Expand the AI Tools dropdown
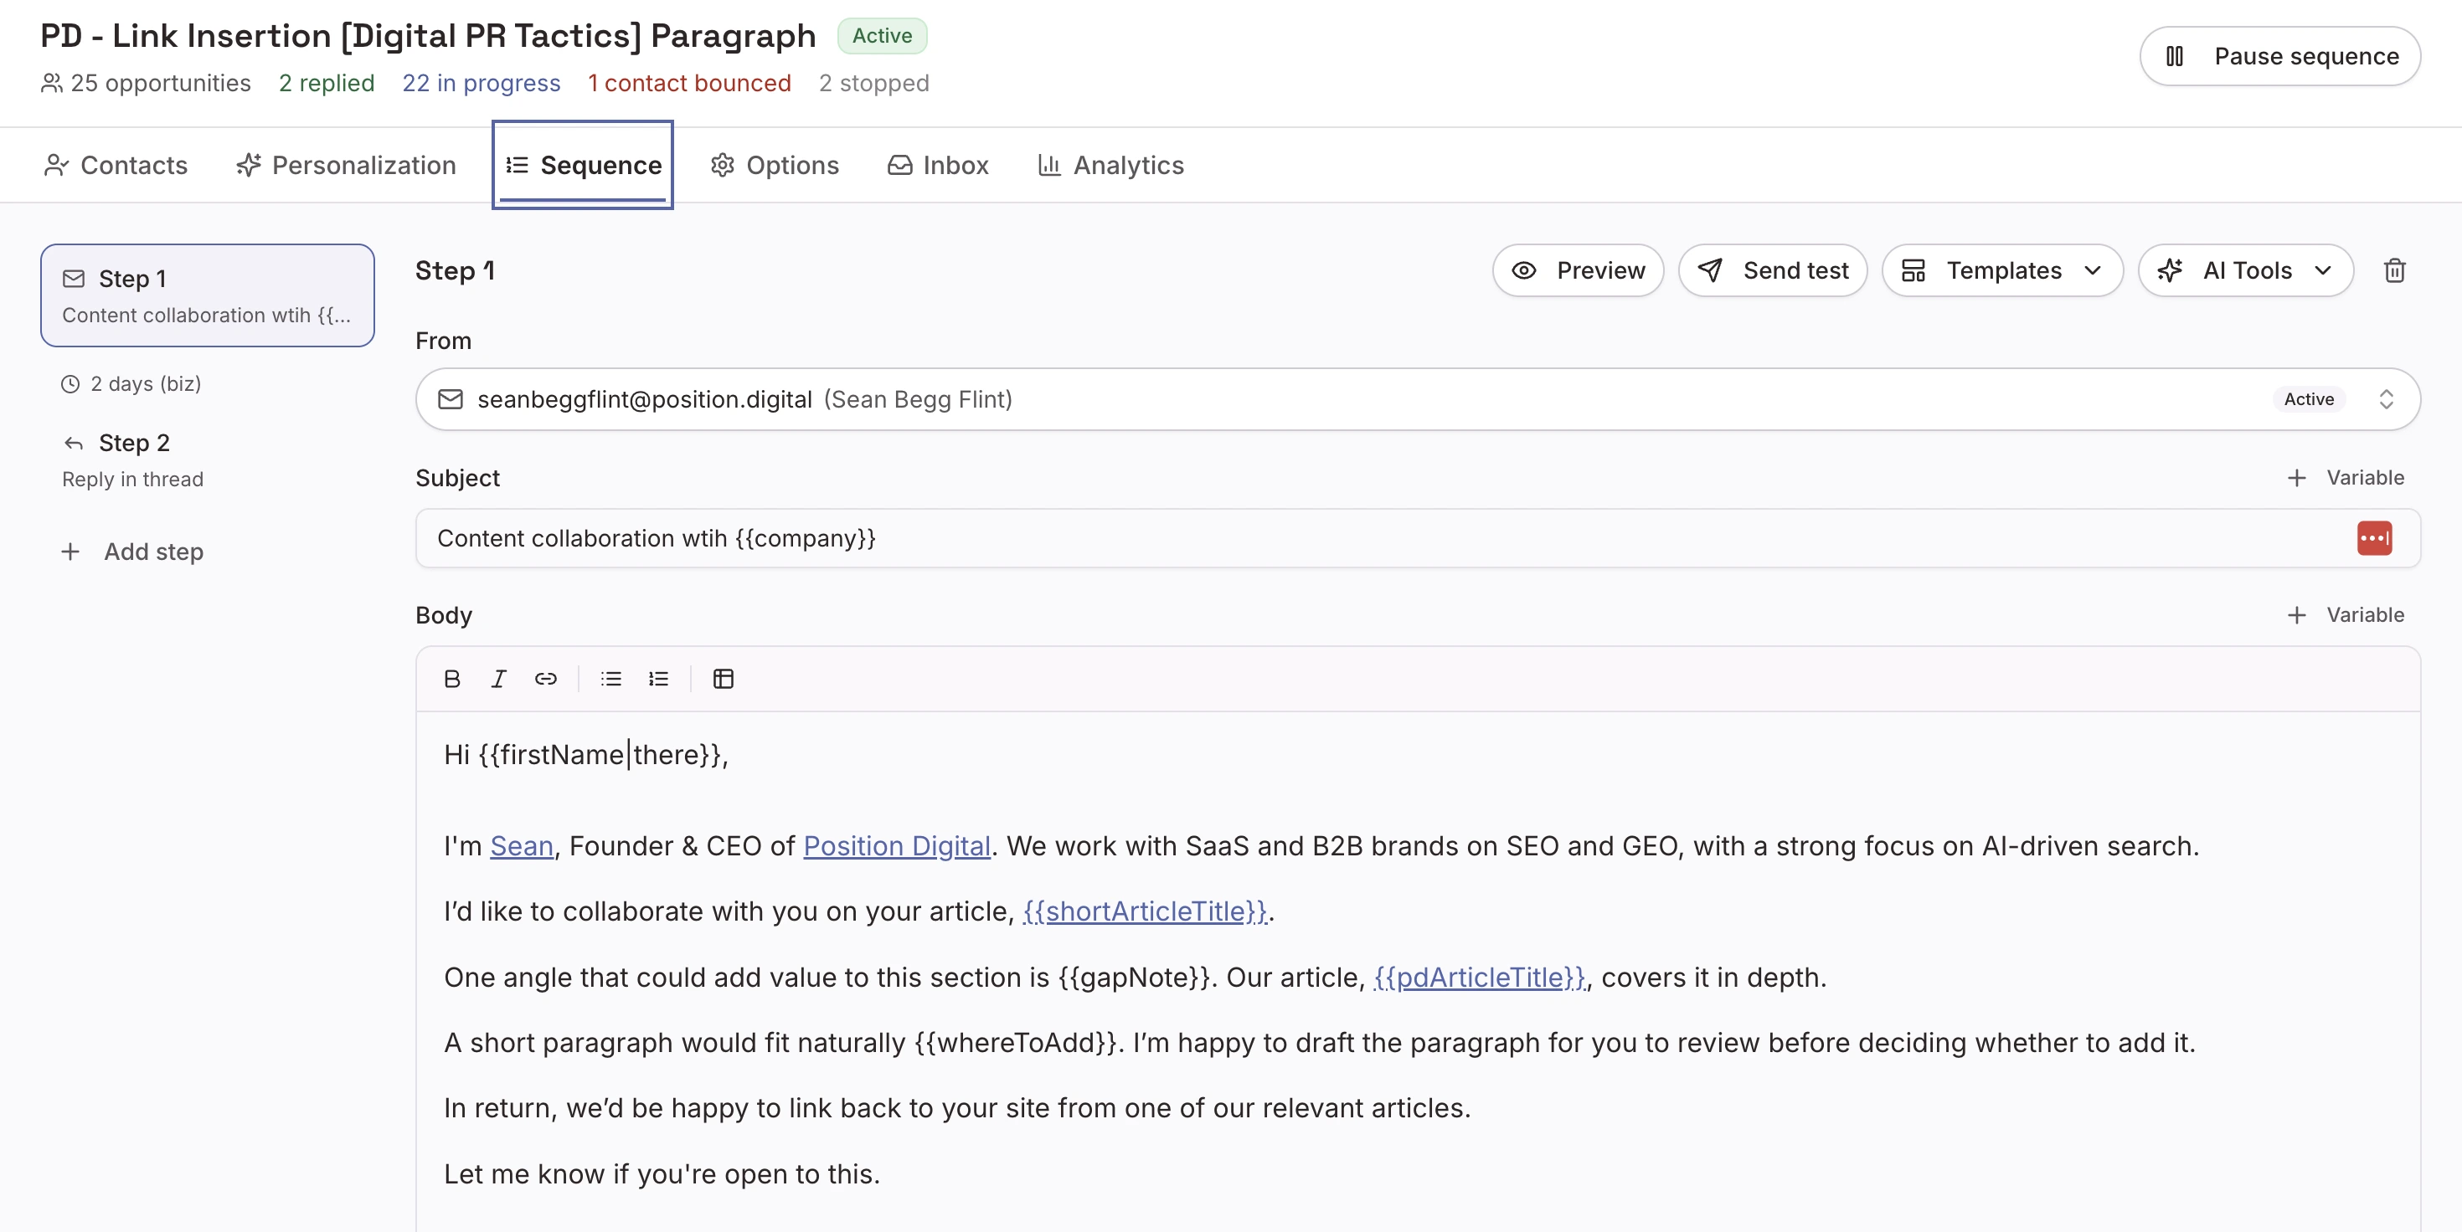 tap(2245, 270)
